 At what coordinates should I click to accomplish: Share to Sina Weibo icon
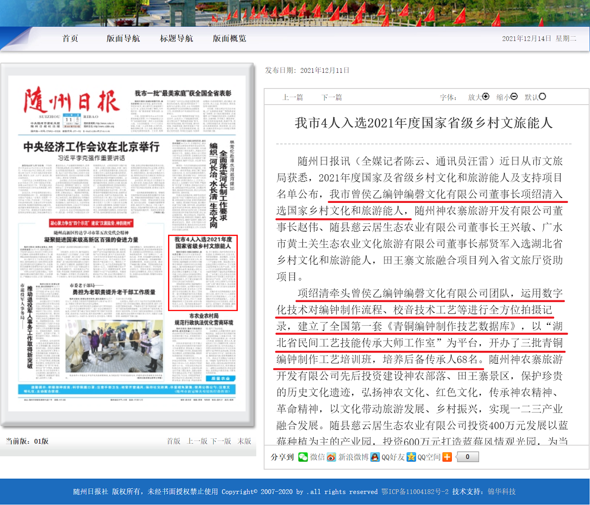point(331,457)
